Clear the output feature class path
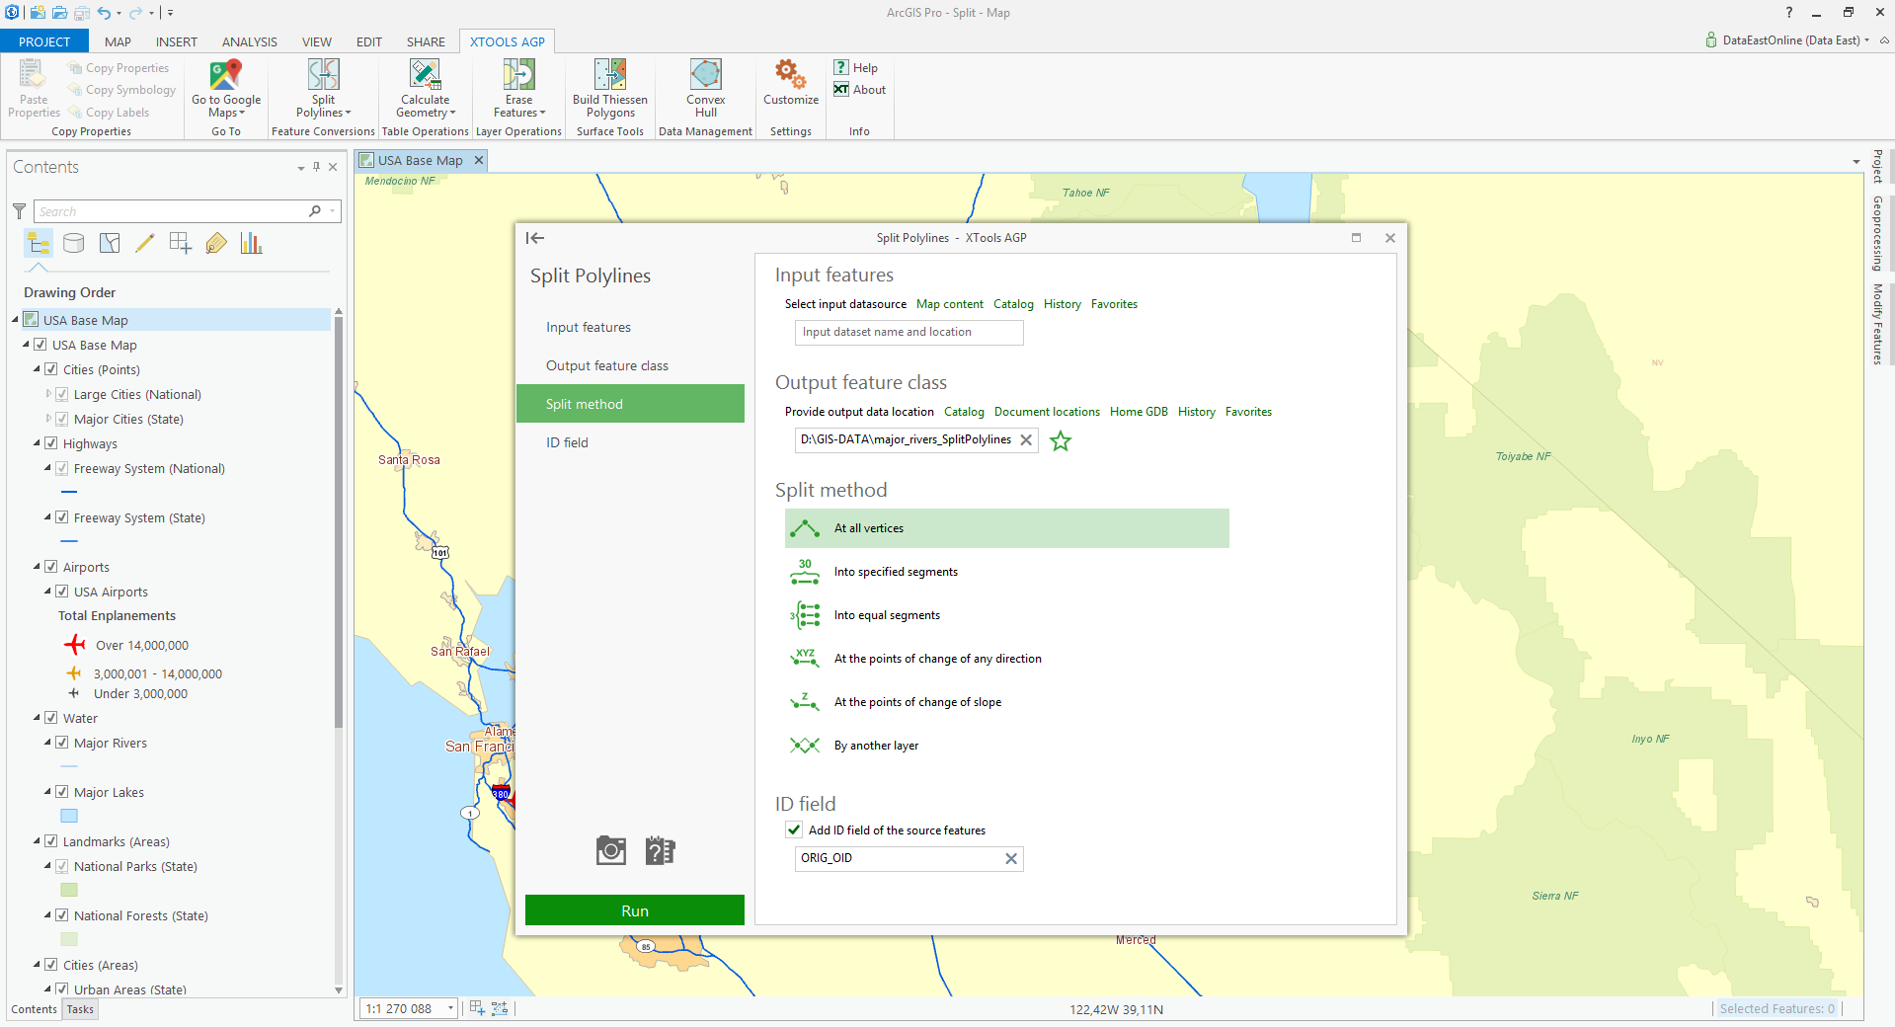Viewport: 1895px width, 1027px height. [1026, 440]
